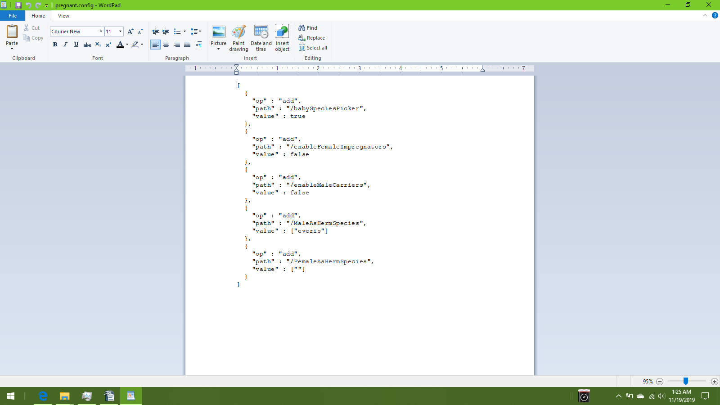Open the Courier New font family dropdown
Image resolution: width=720 pixels, height=405 pixels.
pyautogui.click(x=101, y=31)
